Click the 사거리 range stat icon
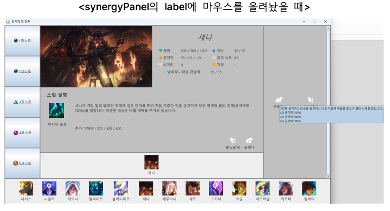Screen dimensions: 390x211 coord(161,65)
